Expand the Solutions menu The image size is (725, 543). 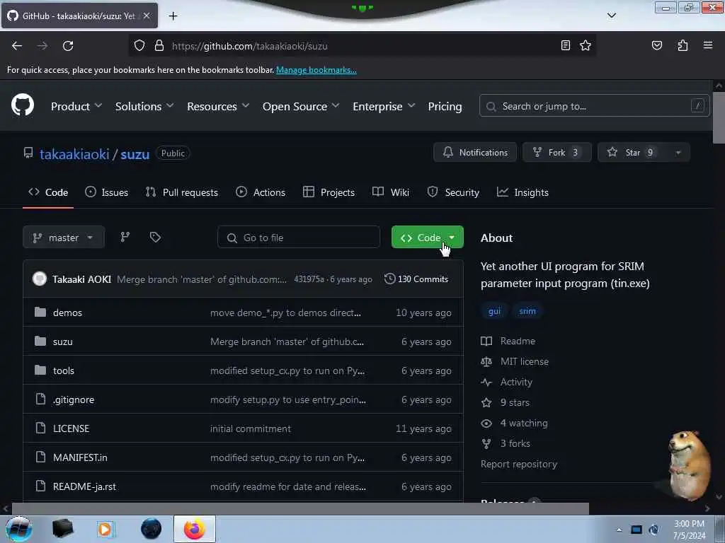[144, 106]
